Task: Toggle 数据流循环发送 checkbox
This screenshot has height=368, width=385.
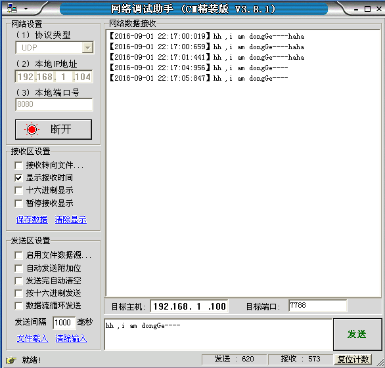Action: coord(18,306)
